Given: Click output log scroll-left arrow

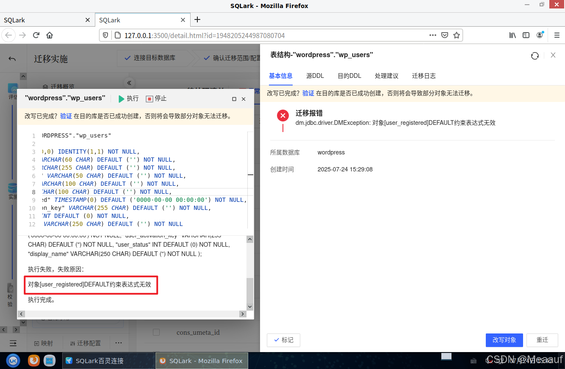Looking at the screenshot, I should [22, 314].
